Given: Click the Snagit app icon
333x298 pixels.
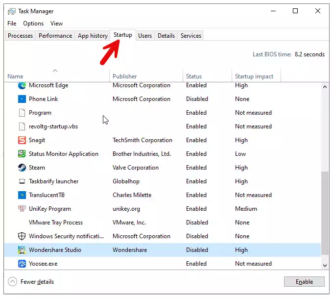Looking at the screenshot, I should (x=22, y=140).
